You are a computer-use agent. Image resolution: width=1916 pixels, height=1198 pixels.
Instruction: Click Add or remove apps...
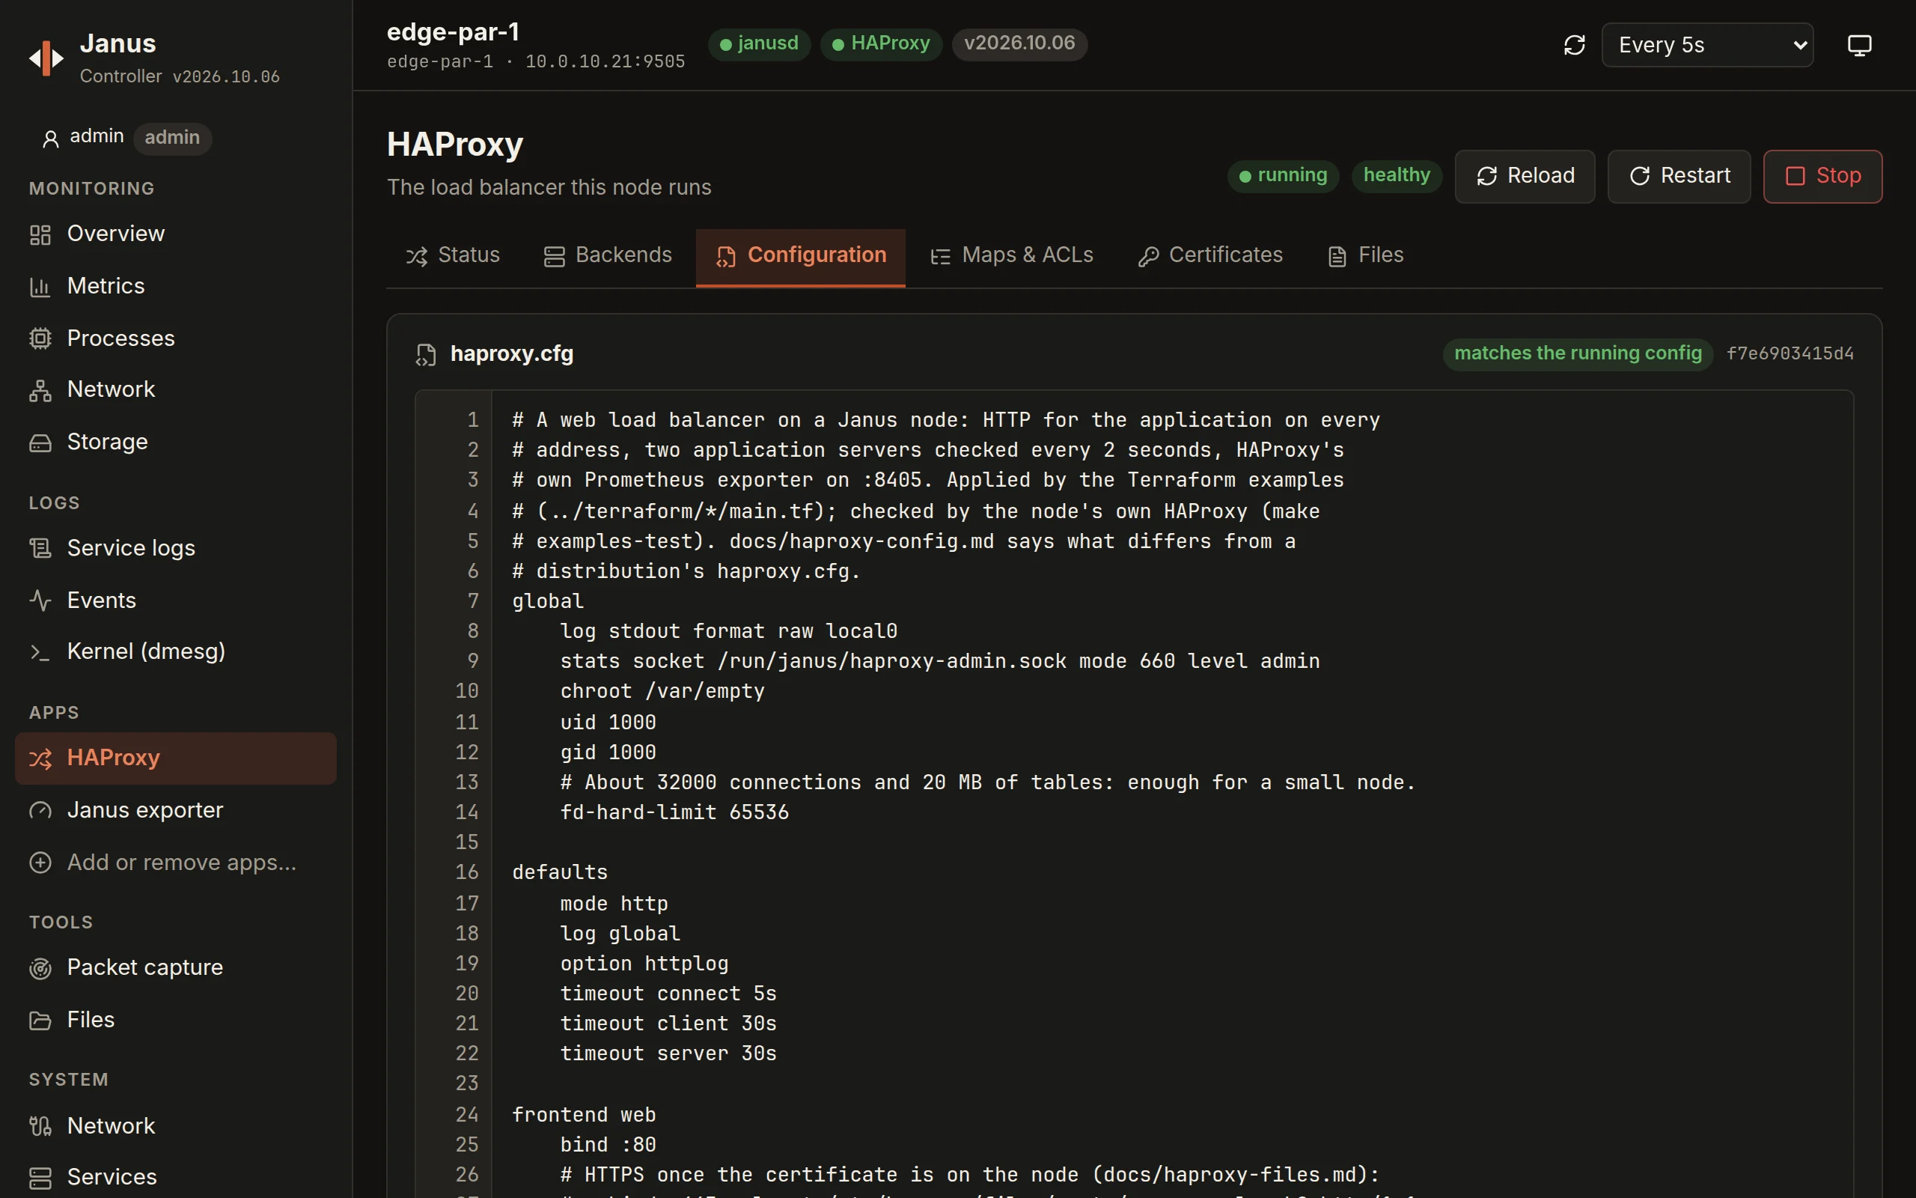coord(176,863)
